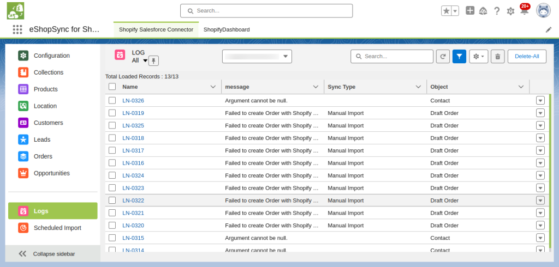Switch to Shopify Salesforce Connector tab
This screenshot has height=267, width=559.
tap(156, 29)
